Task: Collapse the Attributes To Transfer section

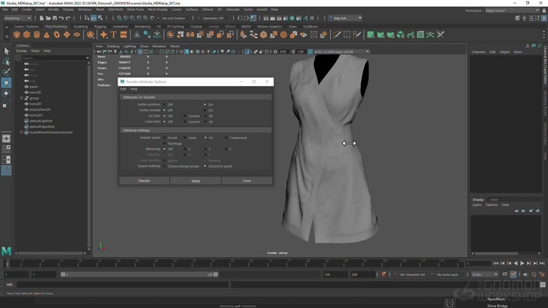Action: pos(195,97)
